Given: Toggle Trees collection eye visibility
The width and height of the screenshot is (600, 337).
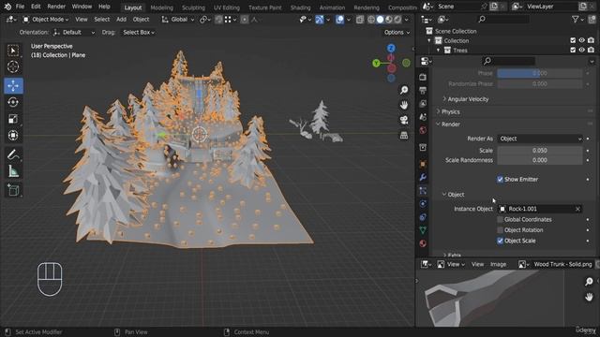Looking at the screenshot, I should (581, 50).
